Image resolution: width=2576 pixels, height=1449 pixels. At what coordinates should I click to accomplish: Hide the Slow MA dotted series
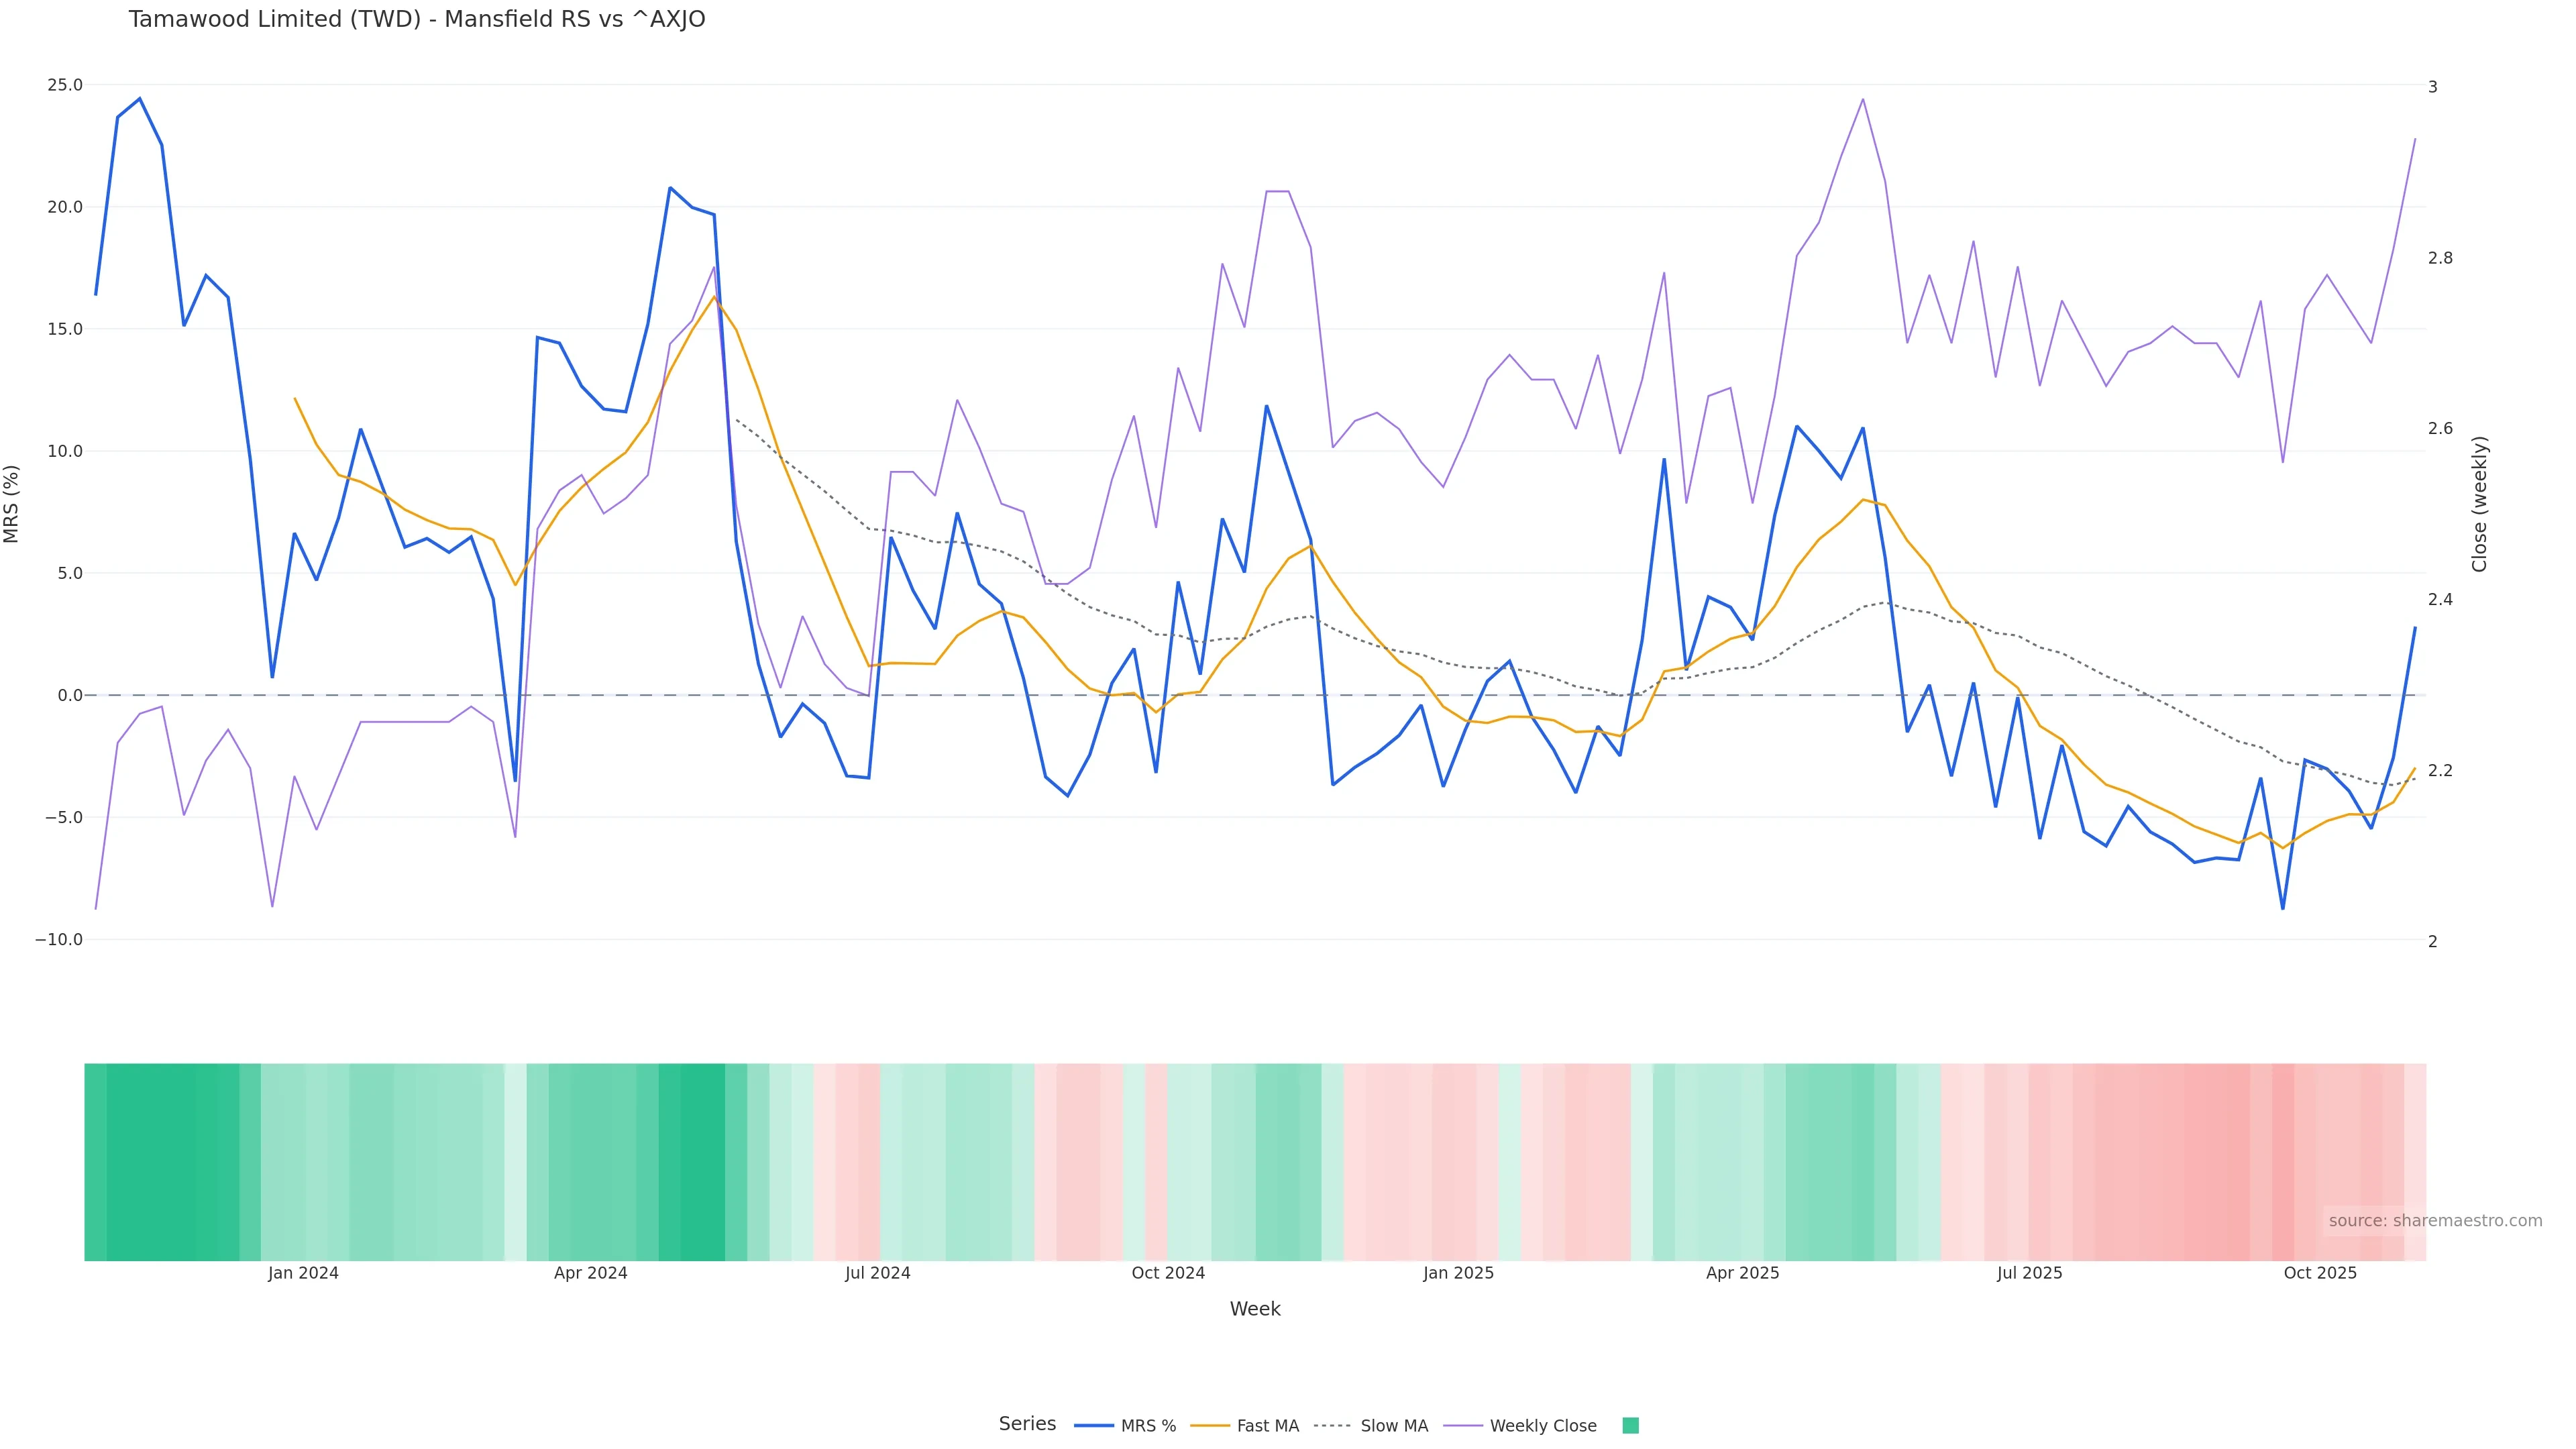coord(1394,1426)
